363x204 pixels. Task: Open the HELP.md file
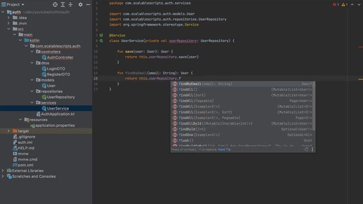point(24,148)
